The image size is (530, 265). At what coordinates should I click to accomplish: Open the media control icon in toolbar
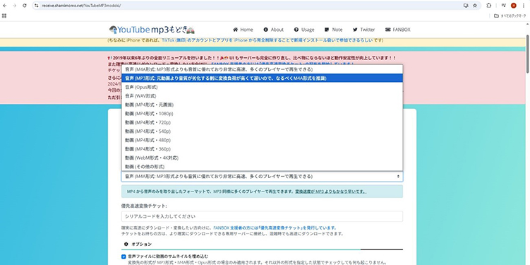pos(503,6)
